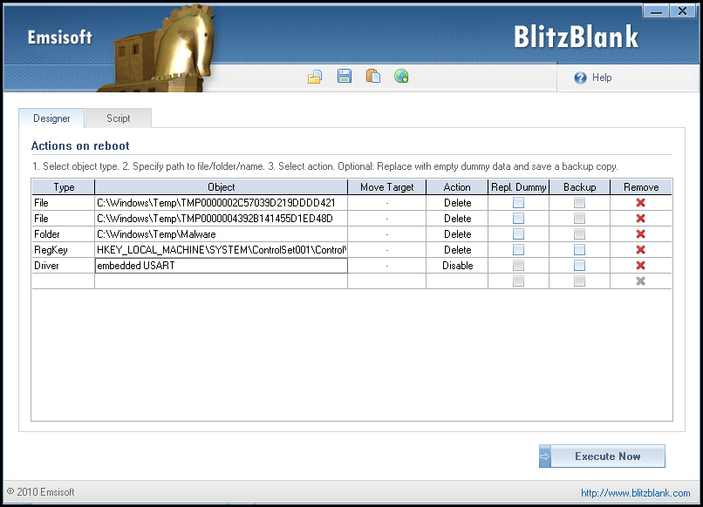The image size is (703, 507).
Task: Open Delete action for the Malware folder
Action: (x=457, y=233)
